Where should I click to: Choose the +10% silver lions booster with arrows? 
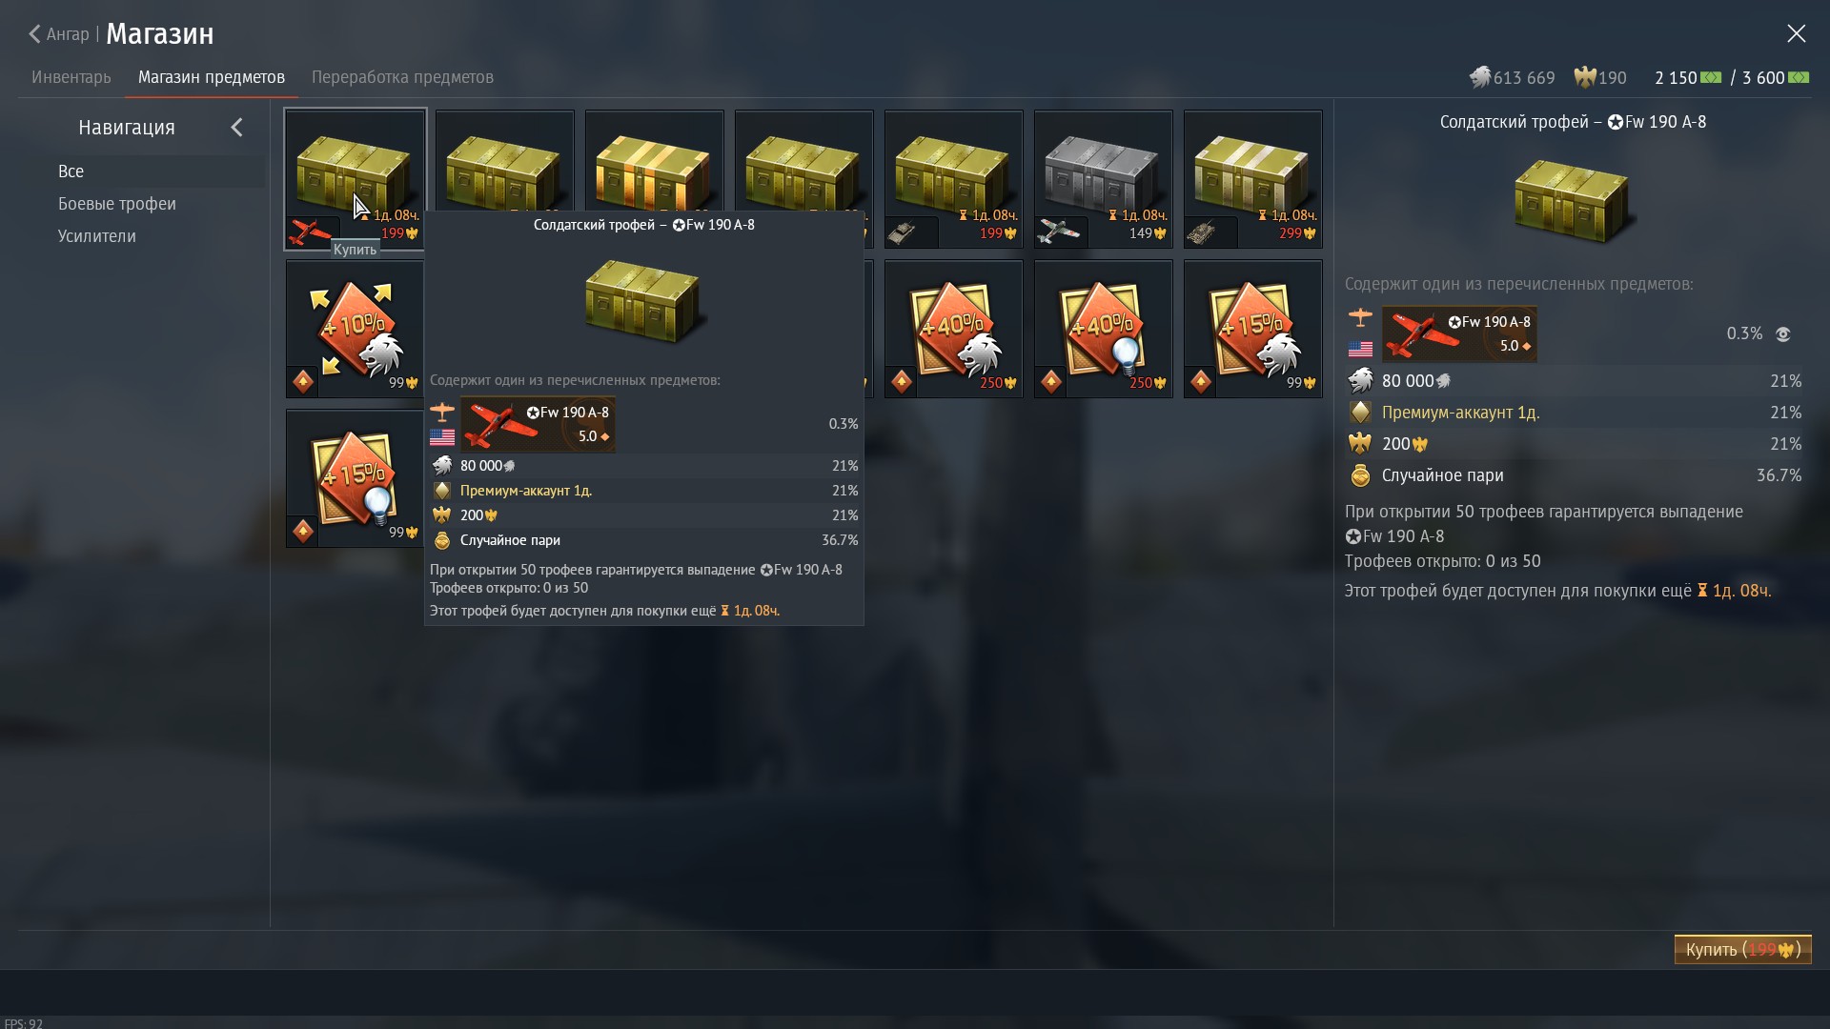click(x=355, y=329)
